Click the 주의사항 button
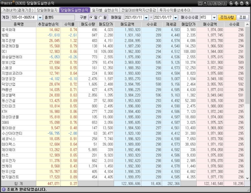 [x=227, y=17]
